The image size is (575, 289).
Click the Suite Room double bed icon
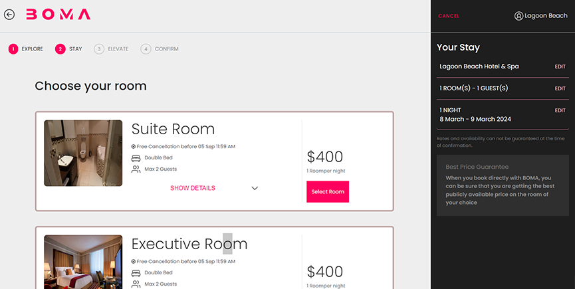coord(136,158)
